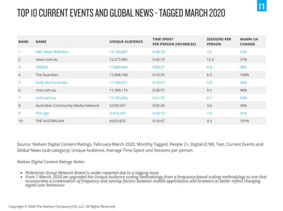Open the smh.com.au link
The image size is (283, 211).
pyautogui.click(x=46, y=98)
